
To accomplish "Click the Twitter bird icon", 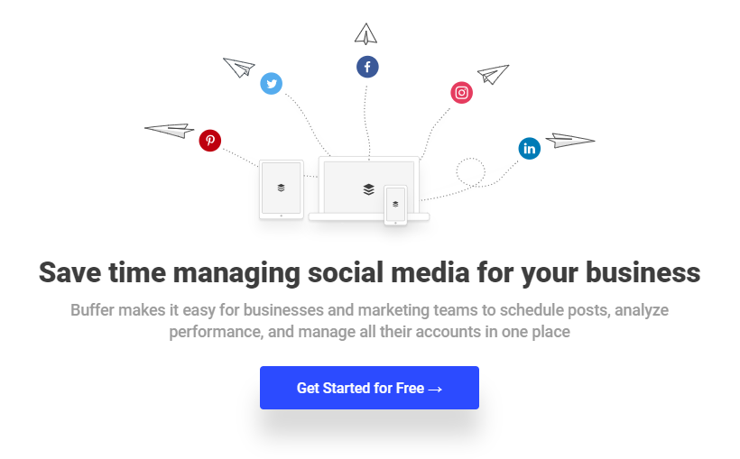I will pos(272,84).
